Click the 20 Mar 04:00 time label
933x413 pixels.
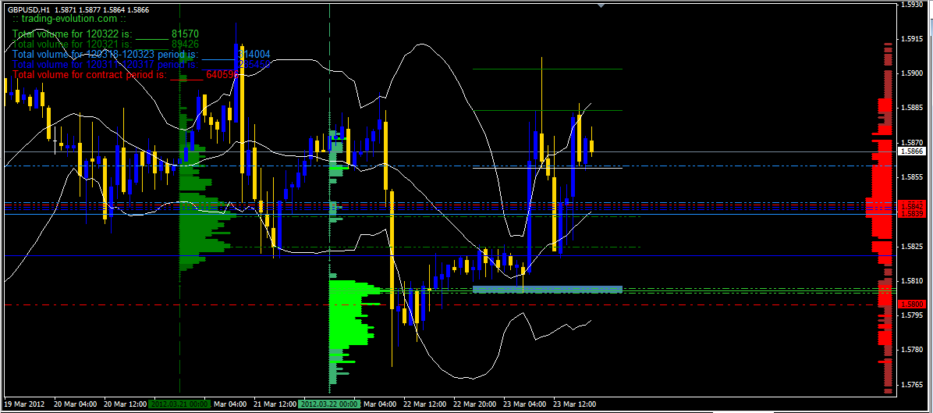point(76,404)
